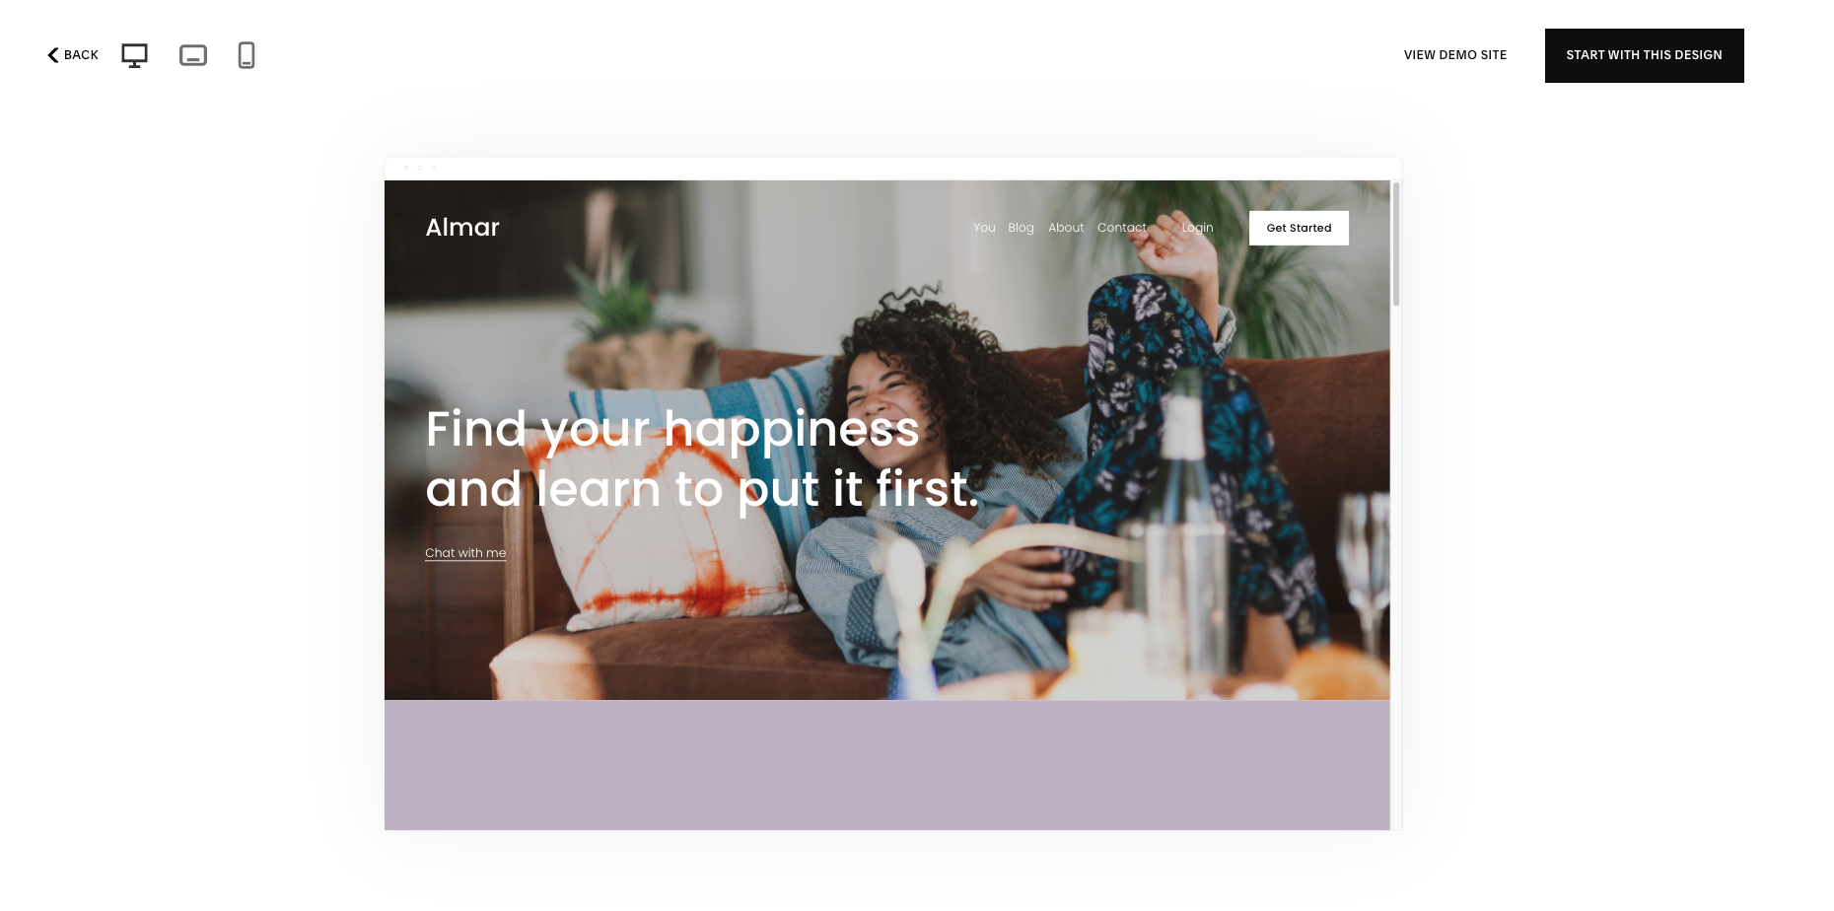Image resolution: width=1834 pixels, height=911 pixels.
Task: Open the You menu item
Action: (x=984, y=228)
